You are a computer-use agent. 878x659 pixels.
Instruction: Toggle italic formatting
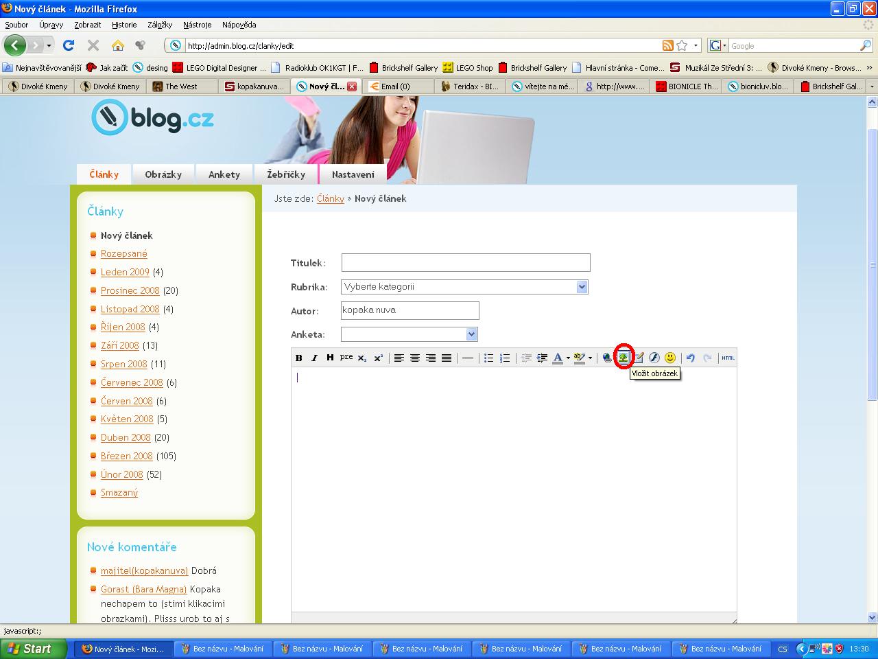[314, 358]
